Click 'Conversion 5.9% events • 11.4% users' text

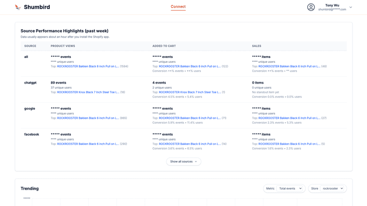(177, 122)
